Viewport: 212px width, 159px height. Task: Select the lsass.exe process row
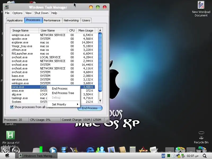tap(53, 76)
